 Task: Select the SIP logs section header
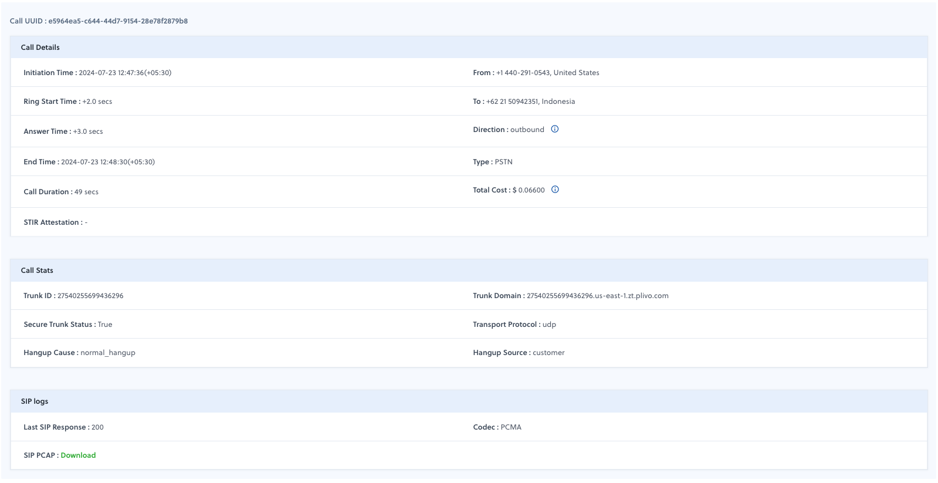point(35,401)
